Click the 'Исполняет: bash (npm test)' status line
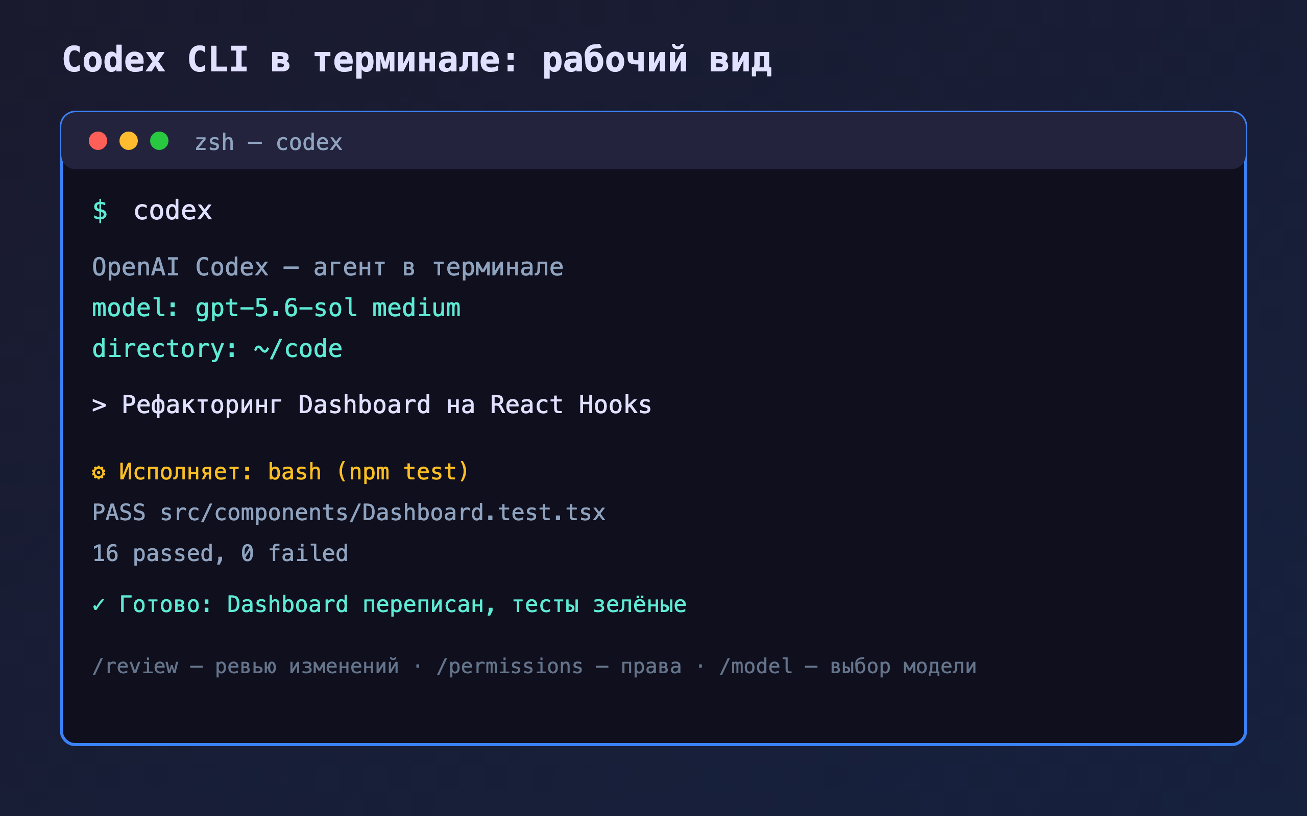The width and height of the screenshot is (1307, 816). [294, 472]
